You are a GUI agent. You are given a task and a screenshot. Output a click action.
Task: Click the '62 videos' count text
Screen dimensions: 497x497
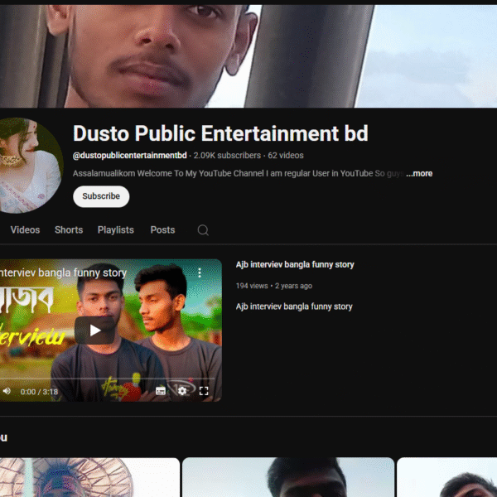(x=286, y=156)
